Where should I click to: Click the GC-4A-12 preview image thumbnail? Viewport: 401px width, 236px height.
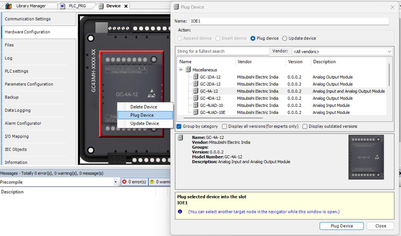point(366,157)
